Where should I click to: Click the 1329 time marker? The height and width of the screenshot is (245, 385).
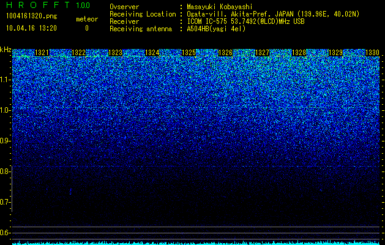335,53
